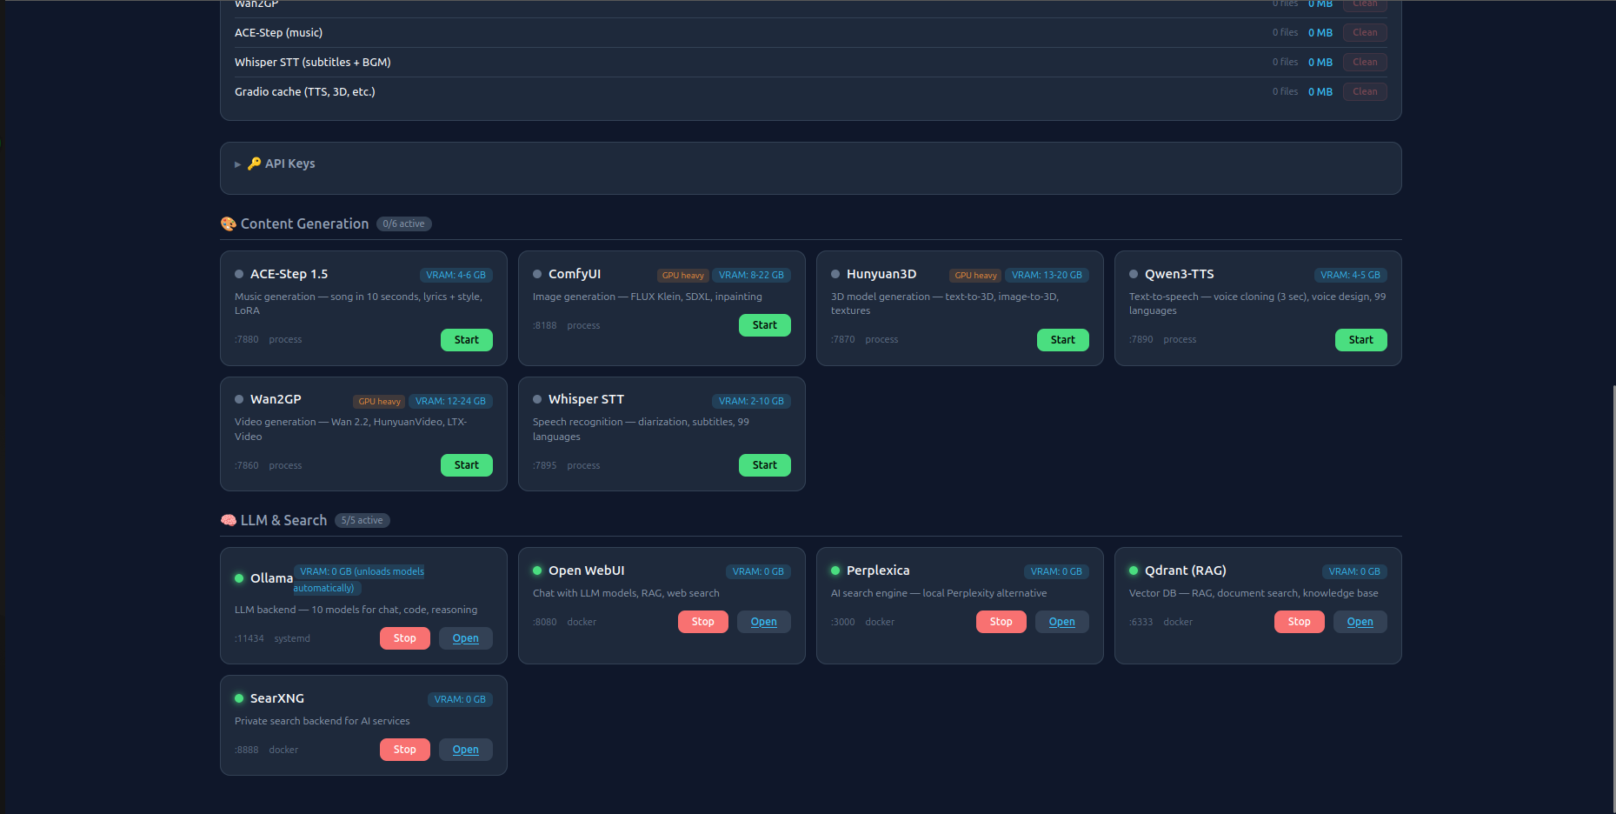Click the Wan2GP gray status dot
The height and width of the screenshot is (814, 1616).
tap(239, 399)
